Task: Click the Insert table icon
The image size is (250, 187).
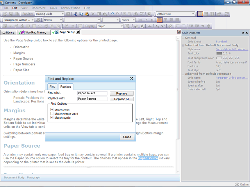Action: (x=28, y=26)
